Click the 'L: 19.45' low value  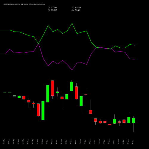pyautogui.click(x=76, y=10)
